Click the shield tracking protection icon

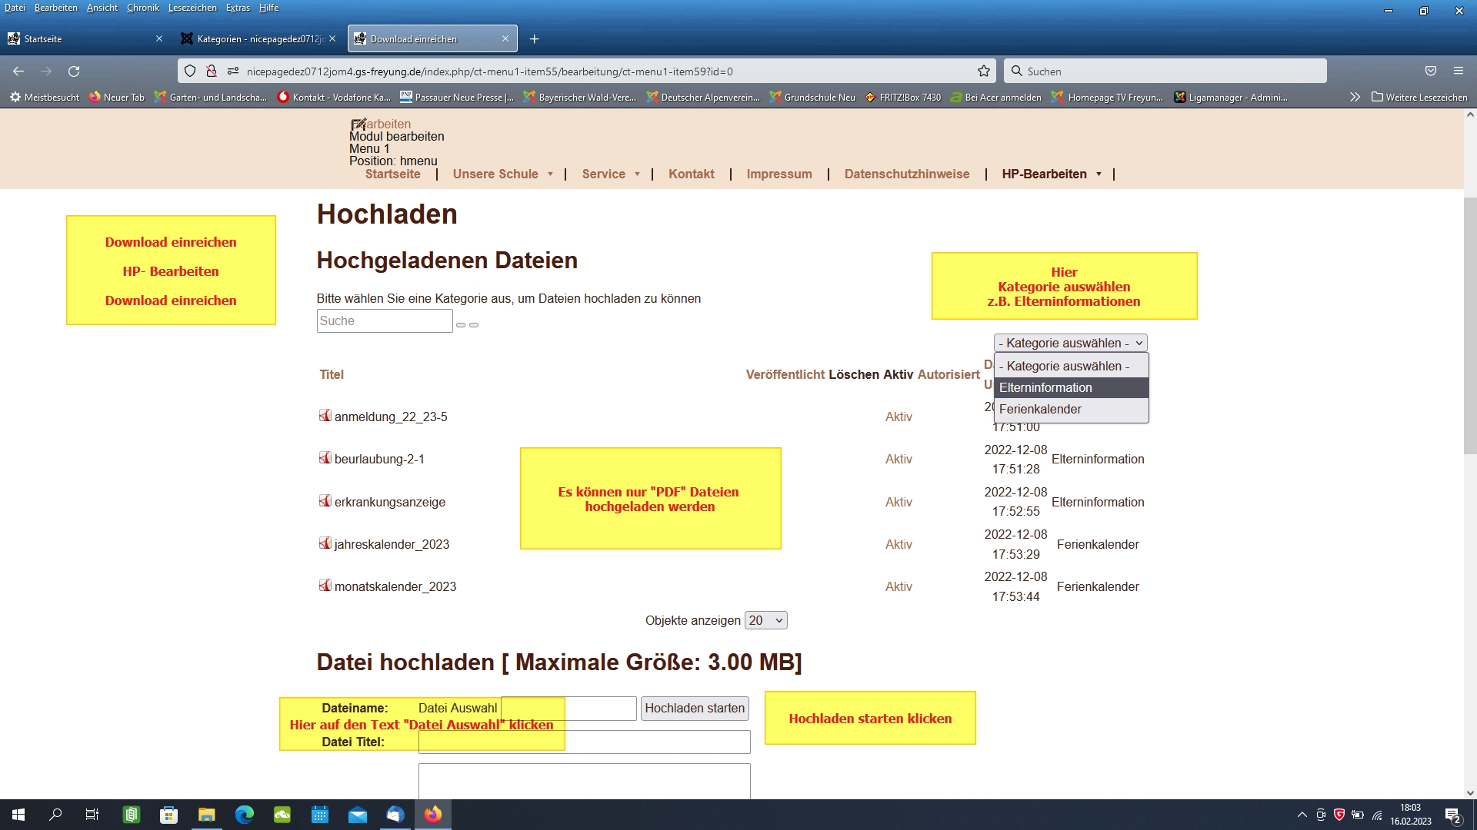click(190, 71)
